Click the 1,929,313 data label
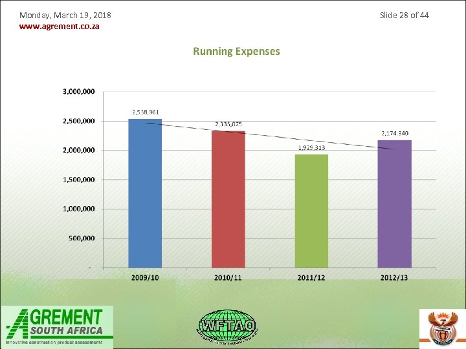Screen dimensions: 466x349 pyautogui.click(x=311, y=148)
